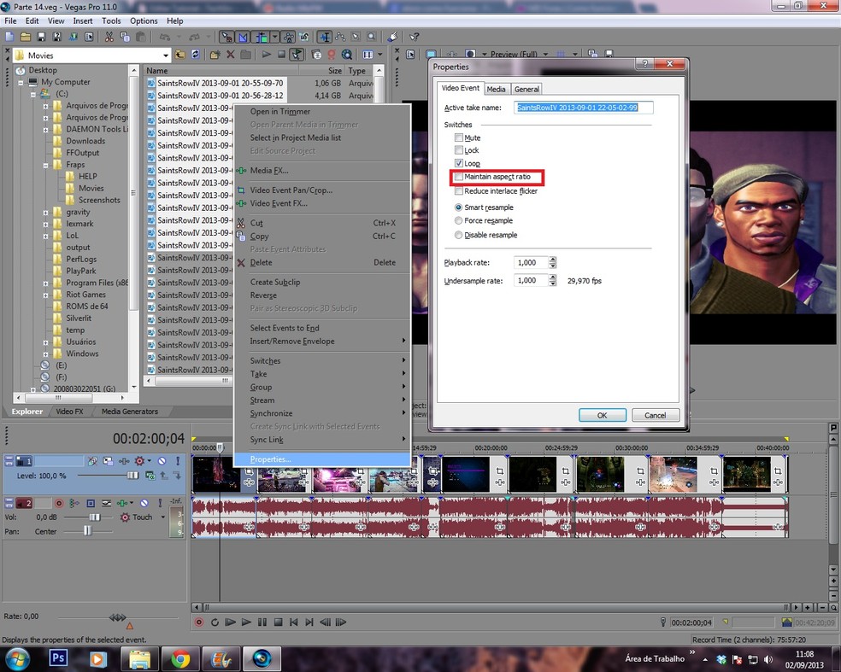Switch to the Media tab in Properties
Screen dimensions: 841x672
pyautogui.click(x=497, y=89)
